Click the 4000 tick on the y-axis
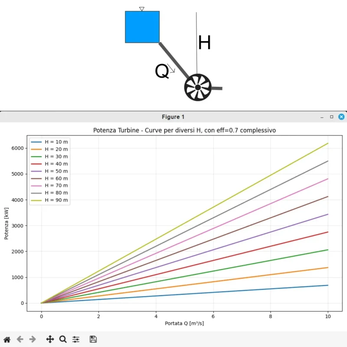 coord(17,200)
